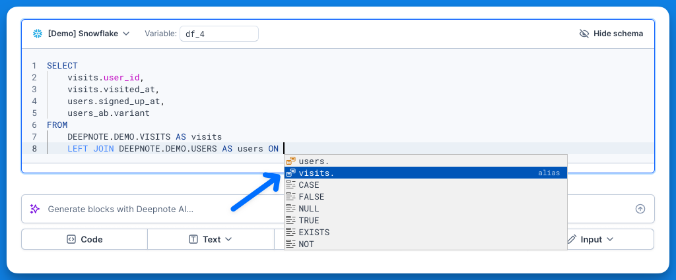676x280 pixels.
Task: Click the alias icon next to users.
Action: tap(291, 161)
